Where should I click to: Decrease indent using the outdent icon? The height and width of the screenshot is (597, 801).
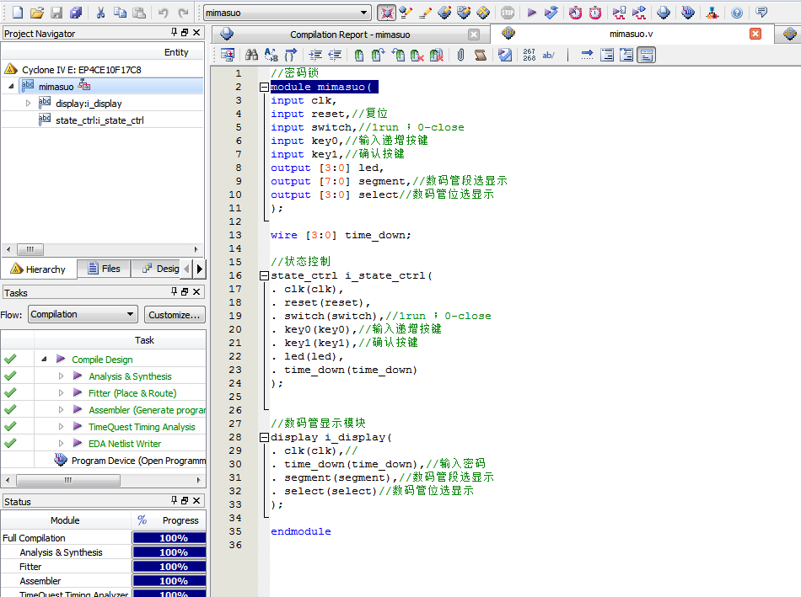pos(335,55)
